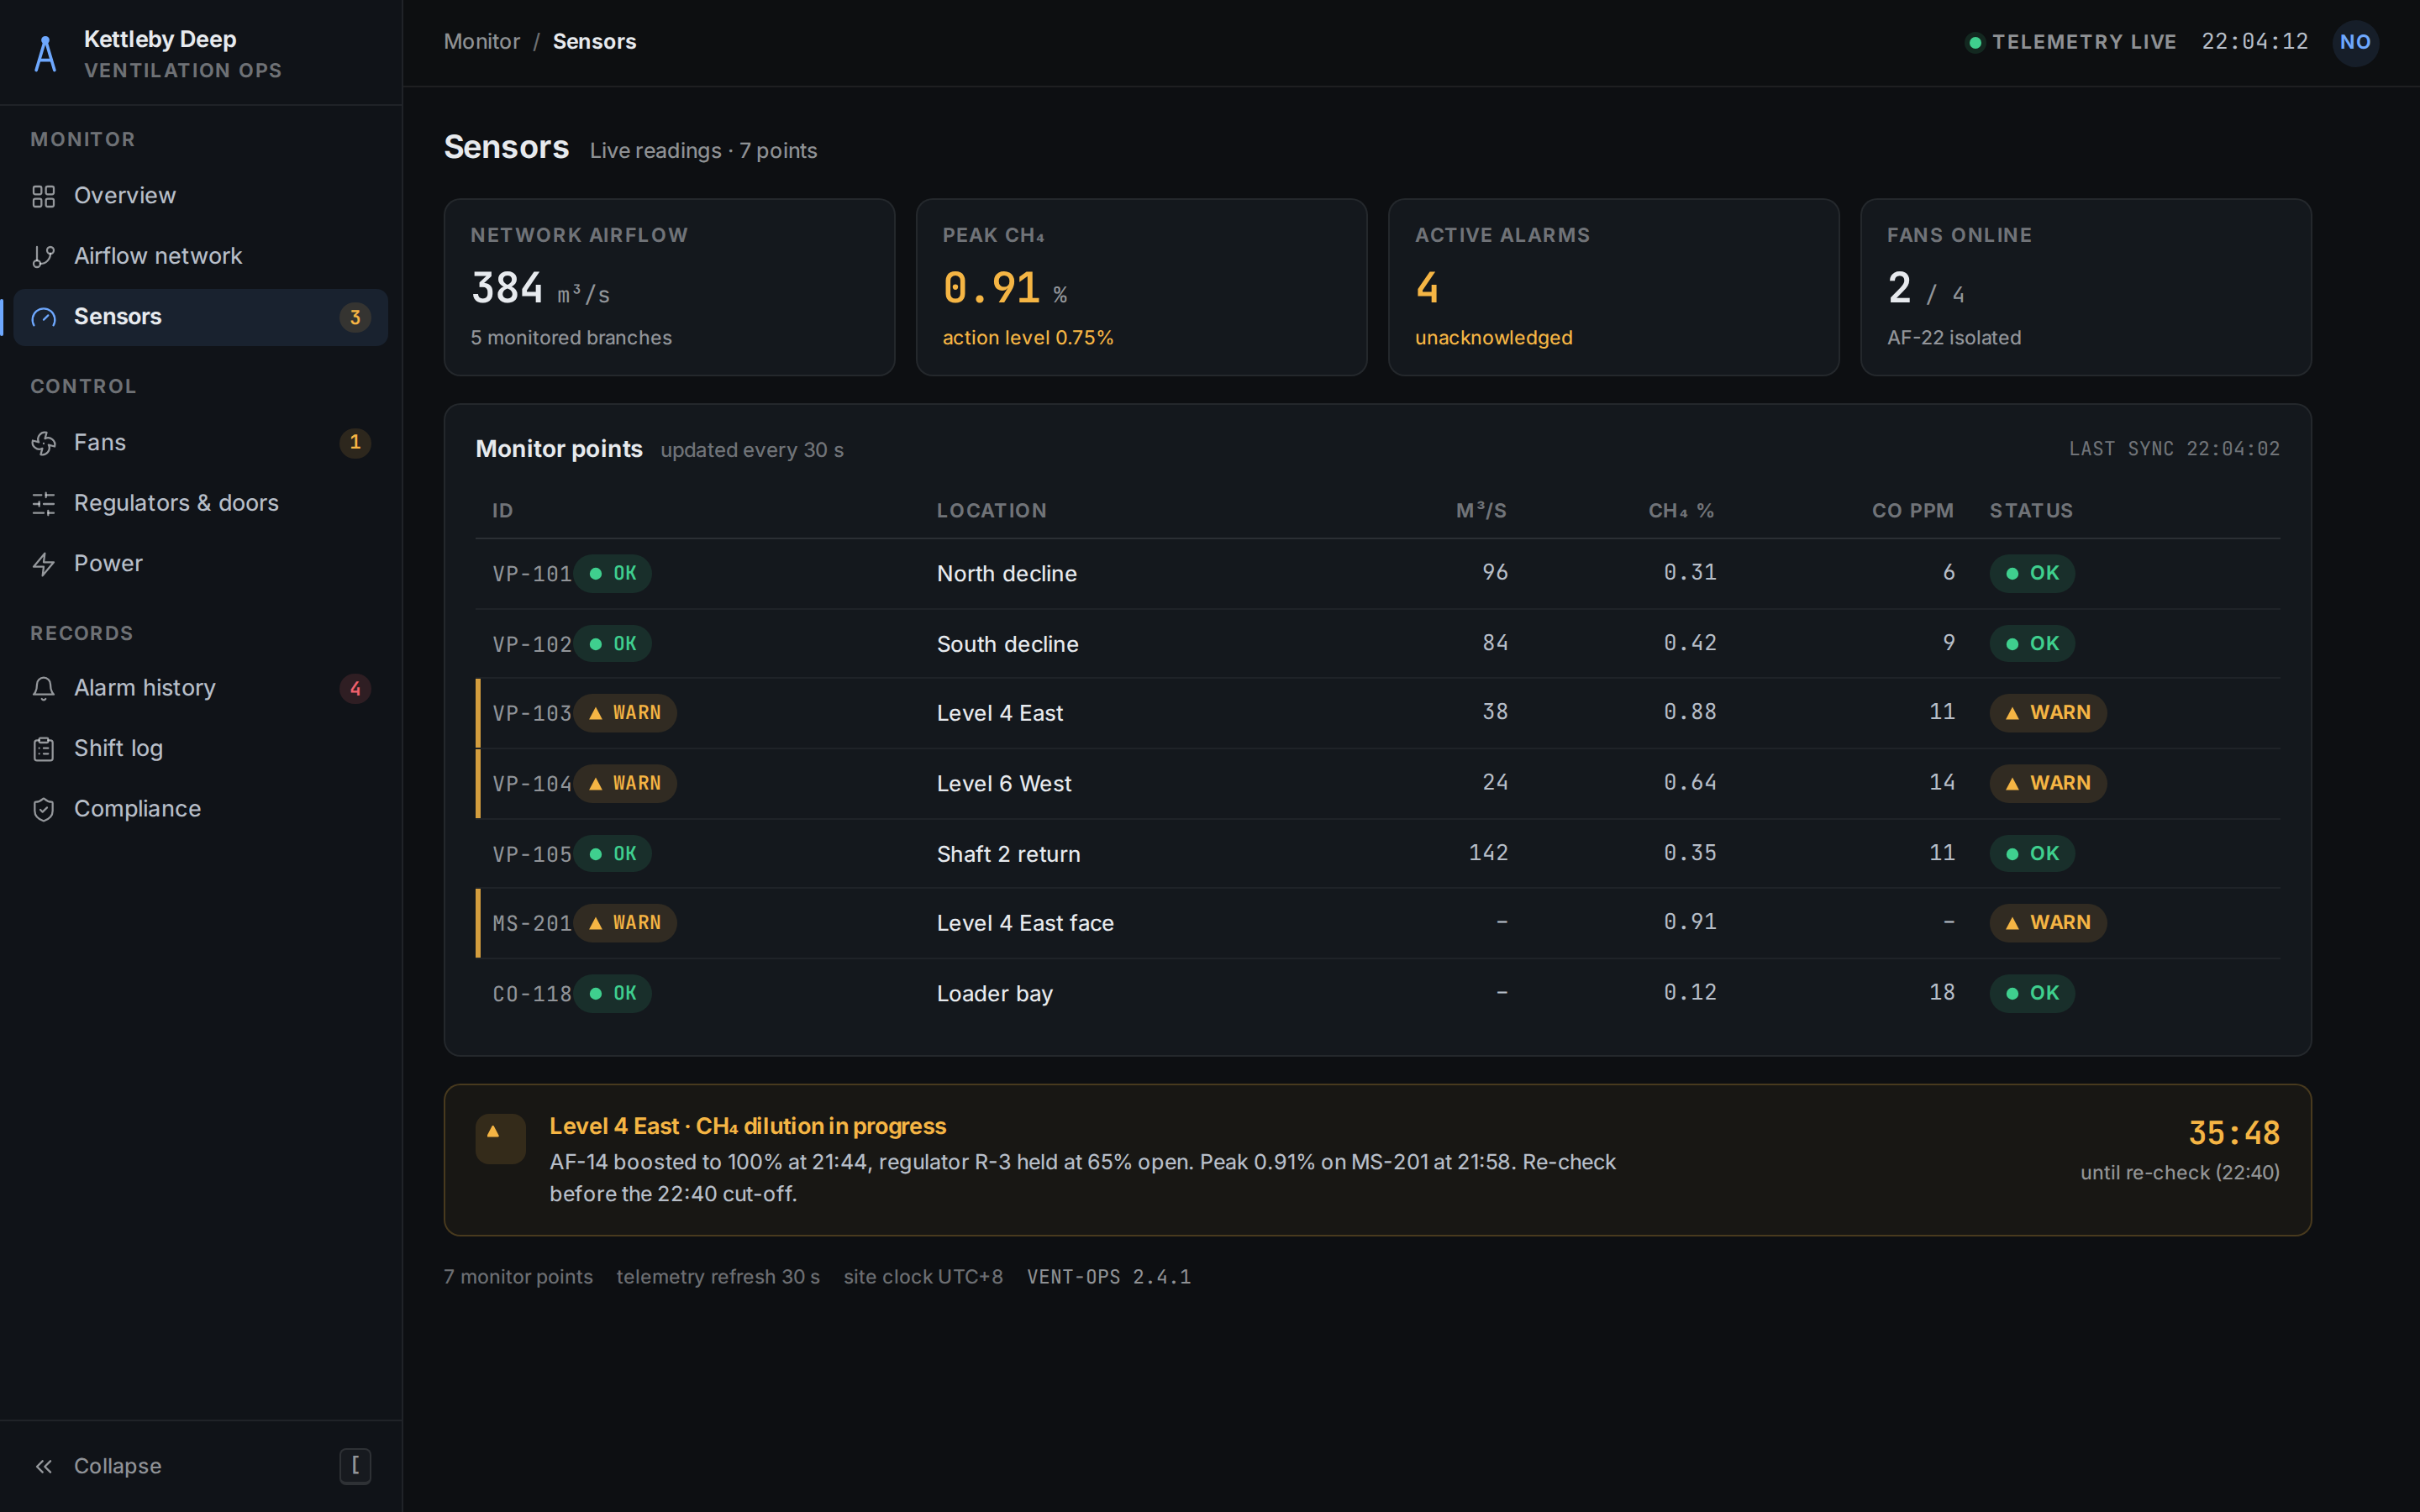This screenshot has width=2420, height=1512.
Task: Click the Kettleby Deep logo icon
Action: (x=45, y=54)
